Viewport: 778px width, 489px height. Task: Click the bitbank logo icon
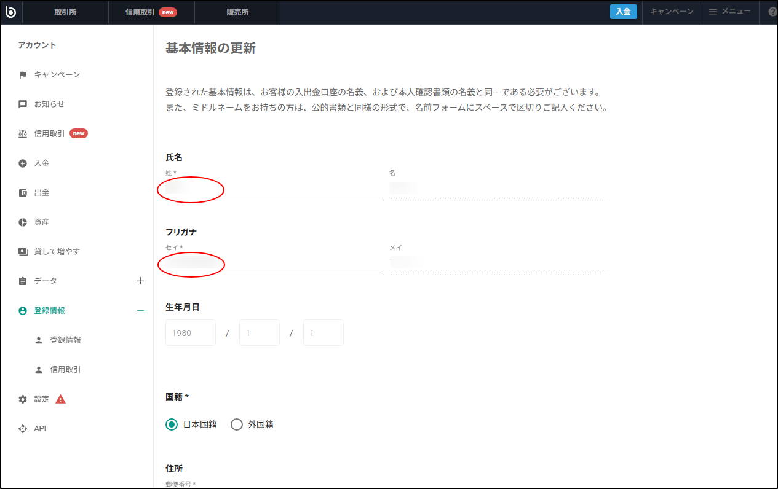(10, 12)
